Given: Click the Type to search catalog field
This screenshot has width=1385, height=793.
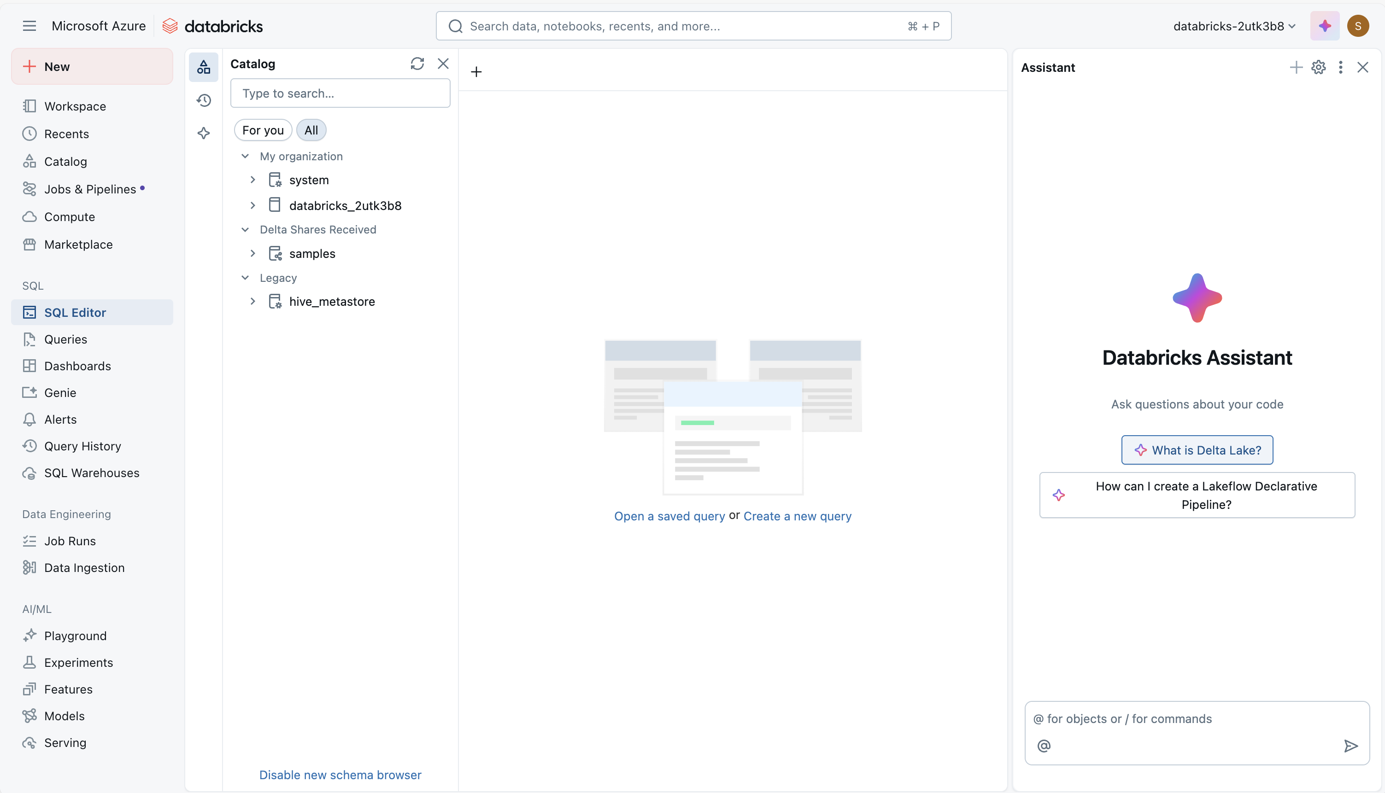Looking at the screenshot, I should 340,93.
